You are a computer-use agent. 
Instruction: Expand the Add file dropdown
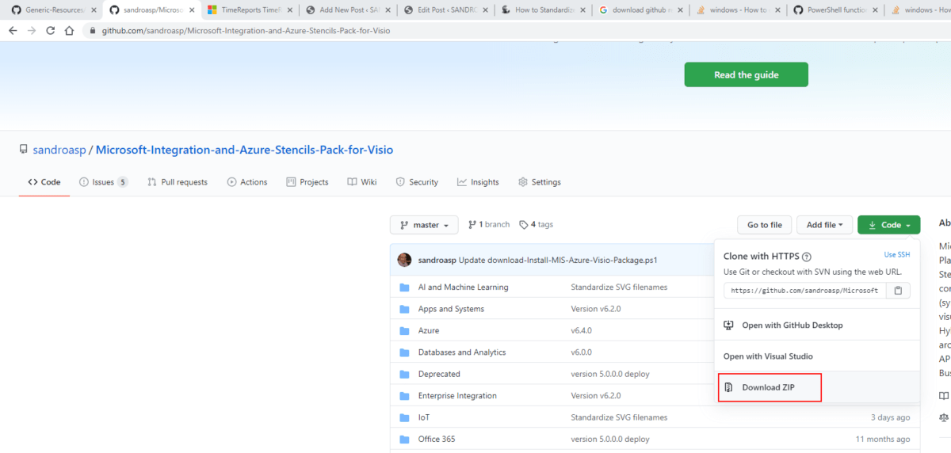click(x=825, y=225)
